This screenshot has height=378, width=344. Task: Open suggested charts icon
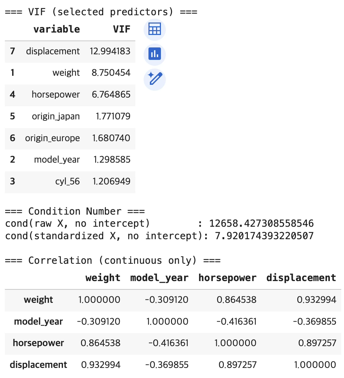[155, 54]
